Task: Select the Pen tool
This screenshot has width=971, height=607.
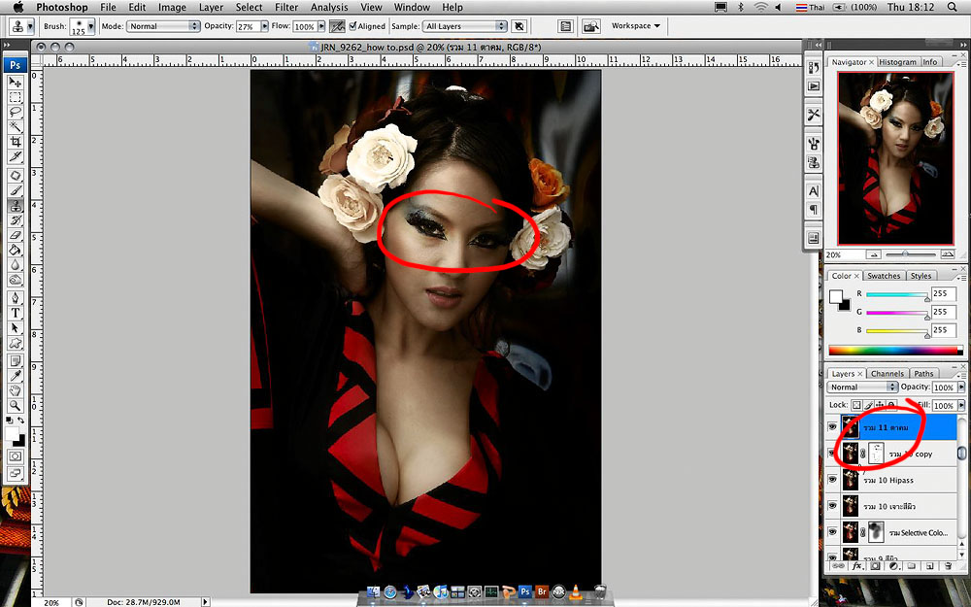Action: (15, 298)
